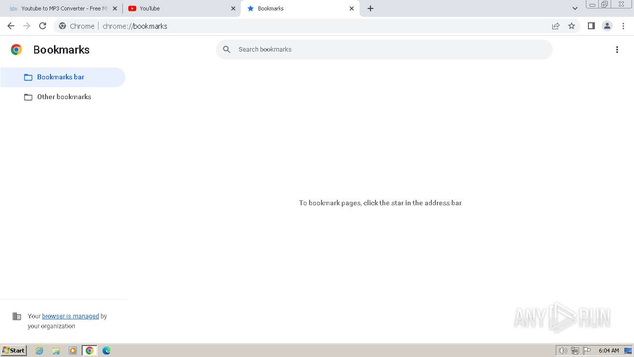Close the Youtube to MP3 Converter tab

point(115,8)
